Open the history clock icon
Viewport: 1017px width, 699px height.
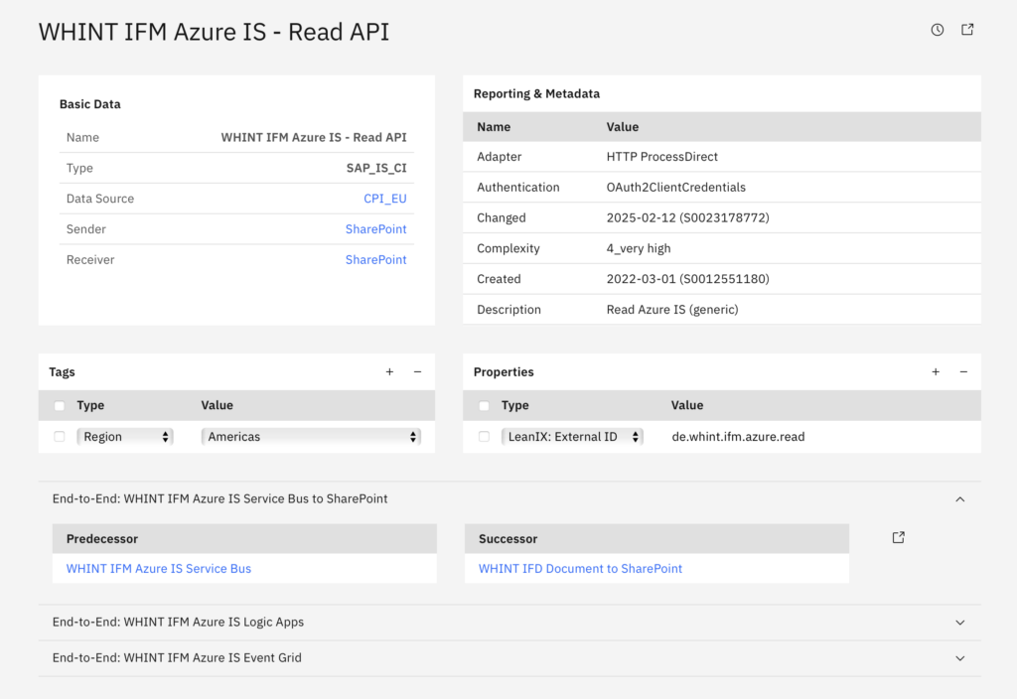[938, 30]
